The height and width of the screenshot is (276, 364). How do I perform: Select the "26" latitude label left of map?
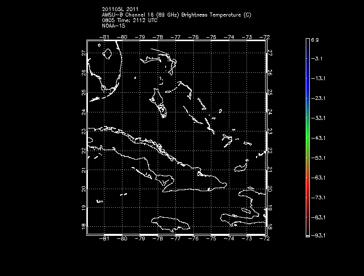(x=83, y=73)
